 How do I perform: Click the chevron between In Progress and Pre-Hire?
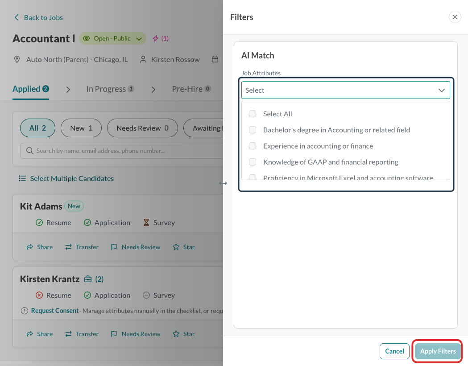[x=153, y=90]
